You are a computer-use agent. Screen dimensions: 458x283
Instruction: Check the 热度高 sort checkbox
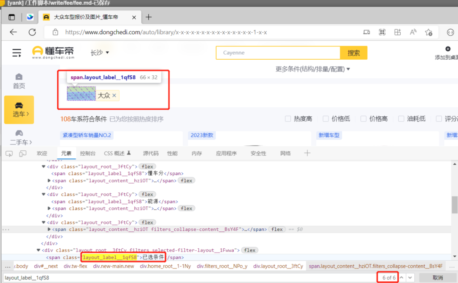[288, 119]
